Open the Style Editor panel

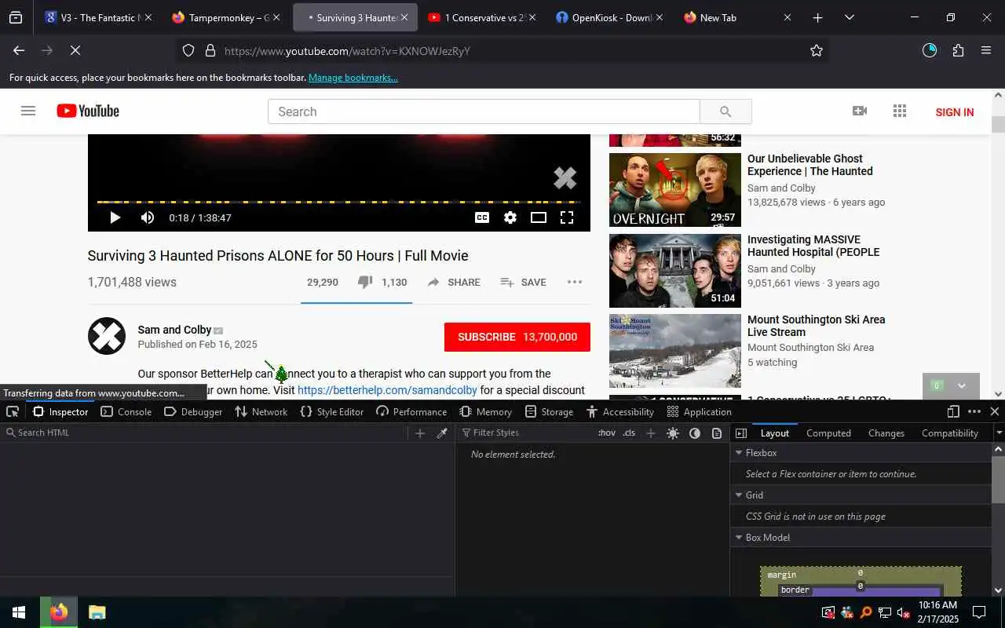tap(332, 411)
